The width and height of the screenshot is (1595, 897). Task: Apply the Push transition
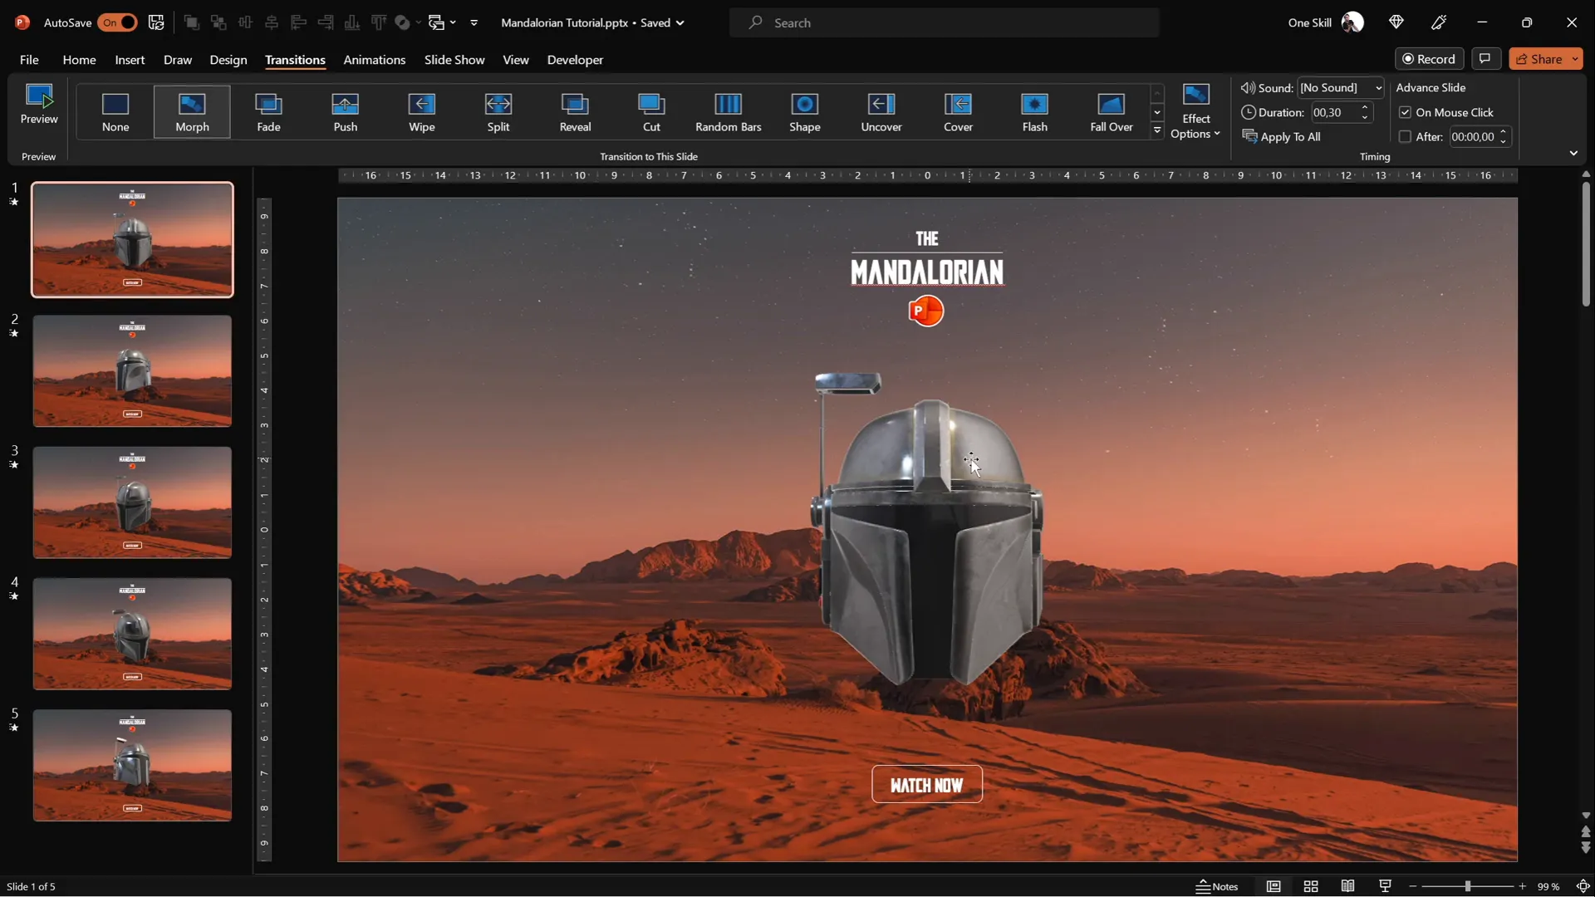coord(346,112)
